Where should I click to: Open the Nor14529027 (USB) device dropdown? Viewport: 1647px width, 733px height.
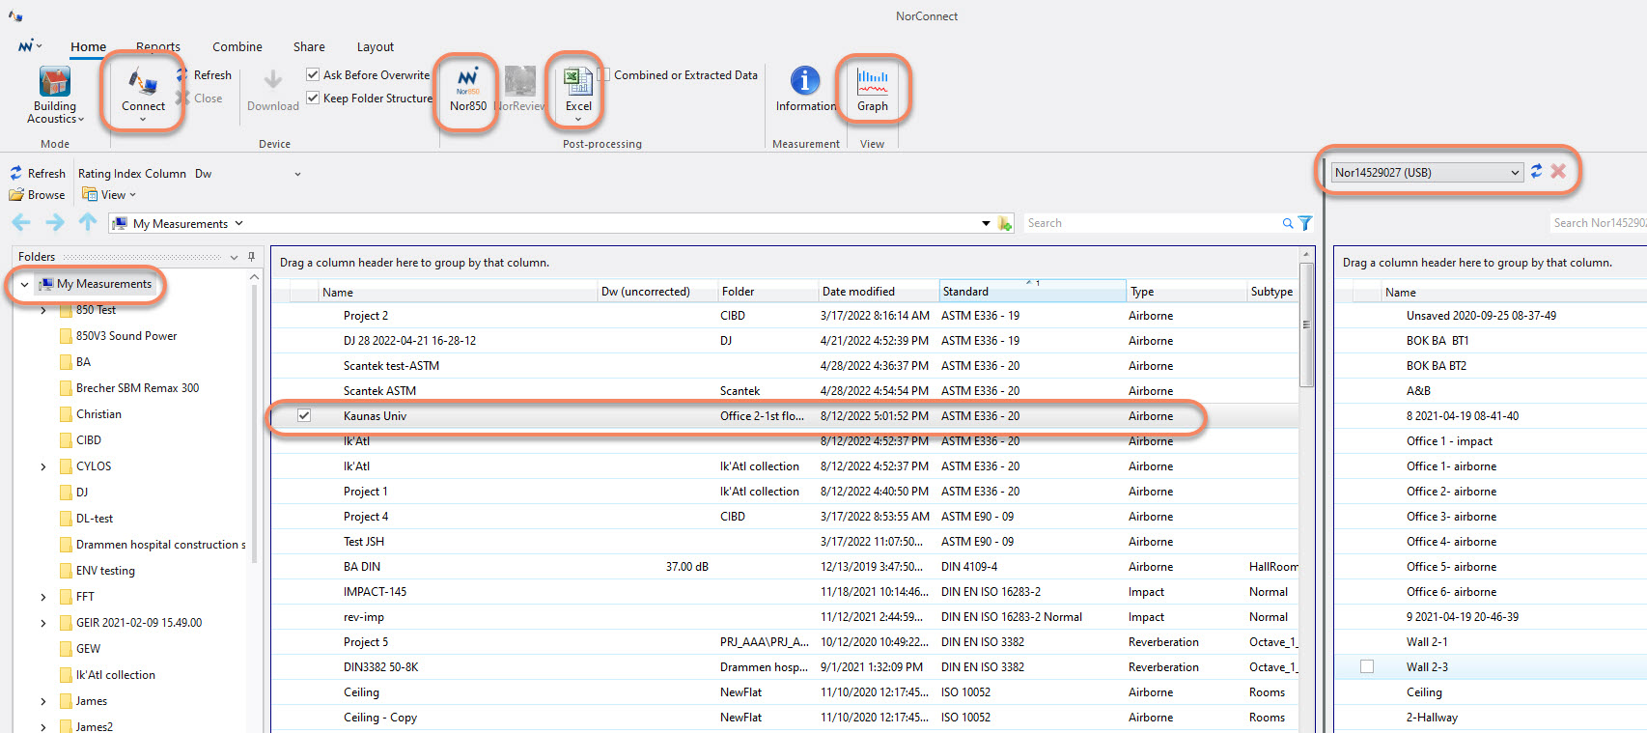pos(1514,173)
